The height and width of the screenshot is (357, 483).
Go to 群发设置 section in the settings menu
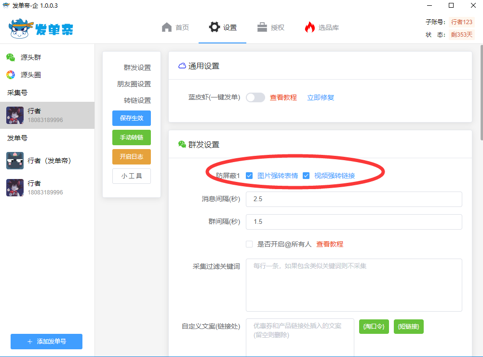click(137, 68)
